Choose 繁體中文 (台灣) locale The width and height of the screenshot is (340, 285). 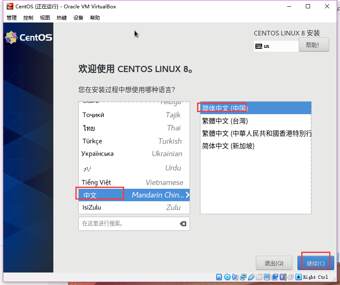[256, 120]
